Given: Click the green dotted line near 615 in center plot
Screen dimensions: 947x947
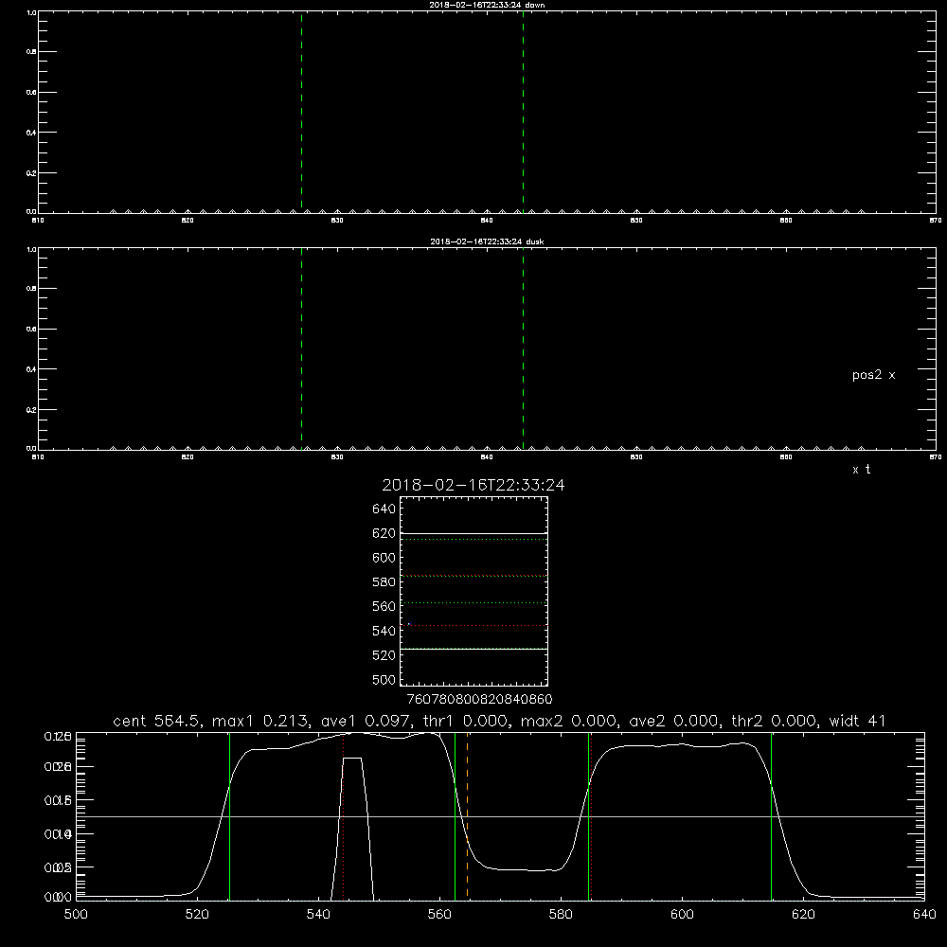Looking at the screenshot, I should pos(473,540).
